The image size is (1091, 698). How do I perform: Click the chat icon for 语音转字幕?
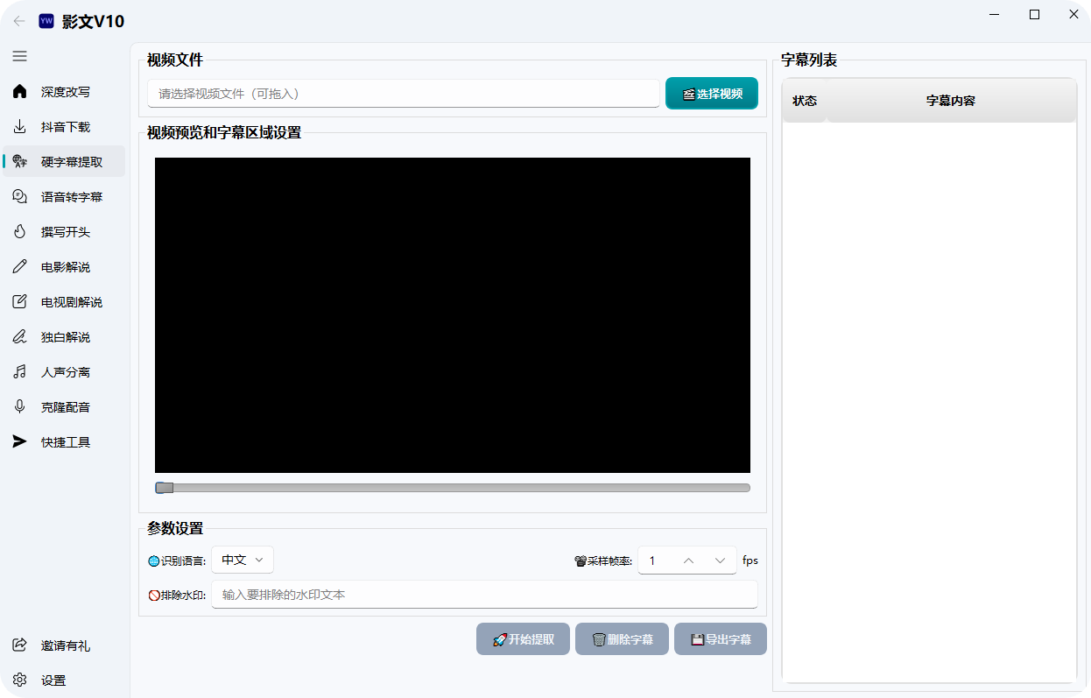click(x=19, y=197)
